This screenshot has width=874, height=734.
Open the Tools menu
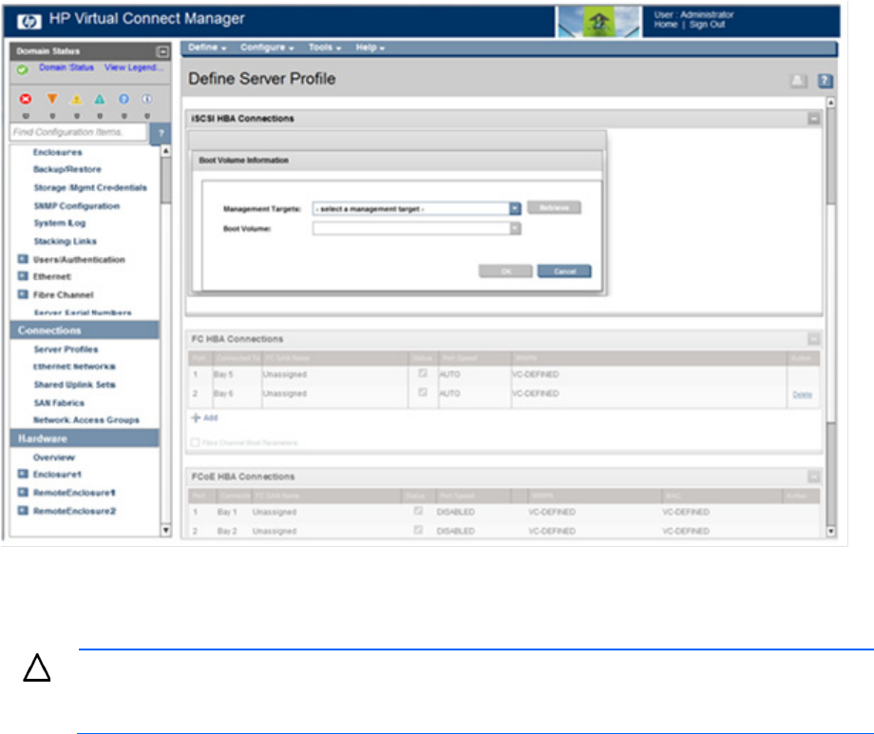tap(325, 47)
